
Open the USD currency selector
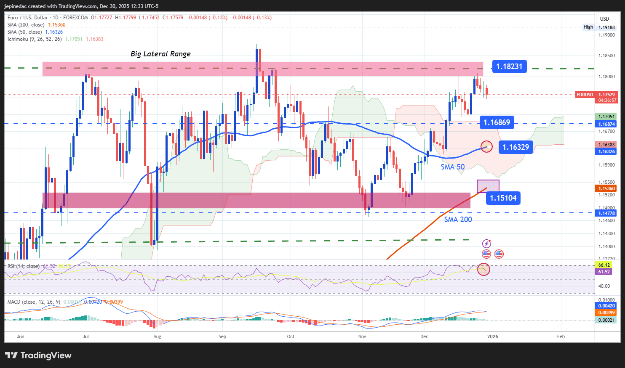604,19
